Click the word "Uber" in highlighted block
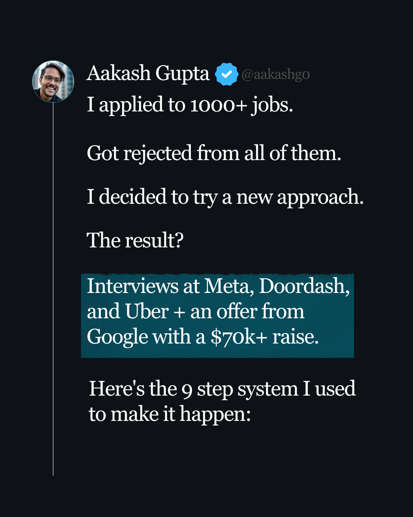Screen dimensions: 413x517 click(146, 311)
